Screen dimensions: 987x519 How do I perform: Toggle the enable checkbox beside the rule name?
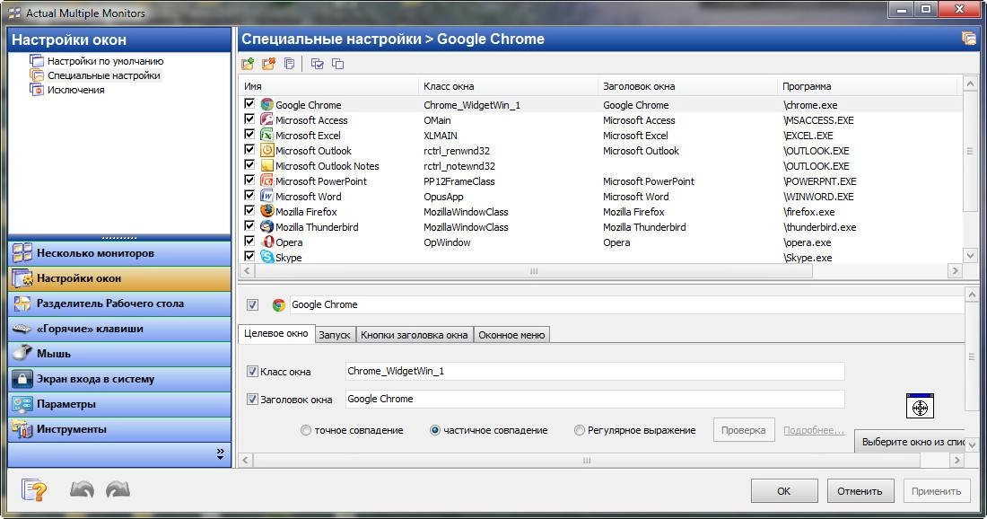[252, 305]
